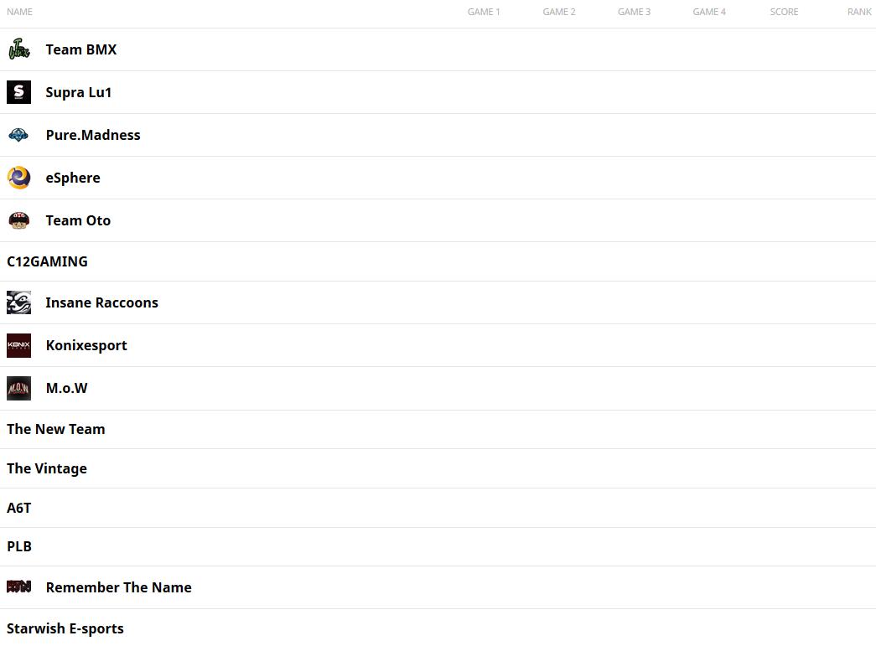Screen dimensions: 876x646
Task: Open the Team Oto team name
Action: pos(78,220)
